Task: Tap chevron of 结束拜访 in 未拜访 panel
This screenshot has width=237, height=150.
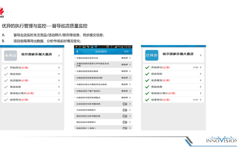Action: tap(59, 100)
